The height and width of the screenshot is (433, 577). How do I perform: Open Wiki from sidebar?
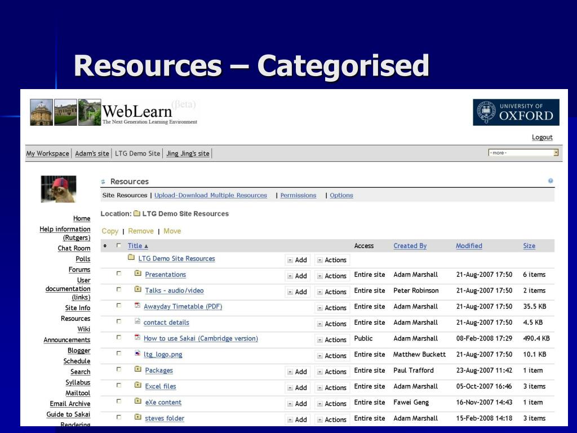[x=83, y=329]
